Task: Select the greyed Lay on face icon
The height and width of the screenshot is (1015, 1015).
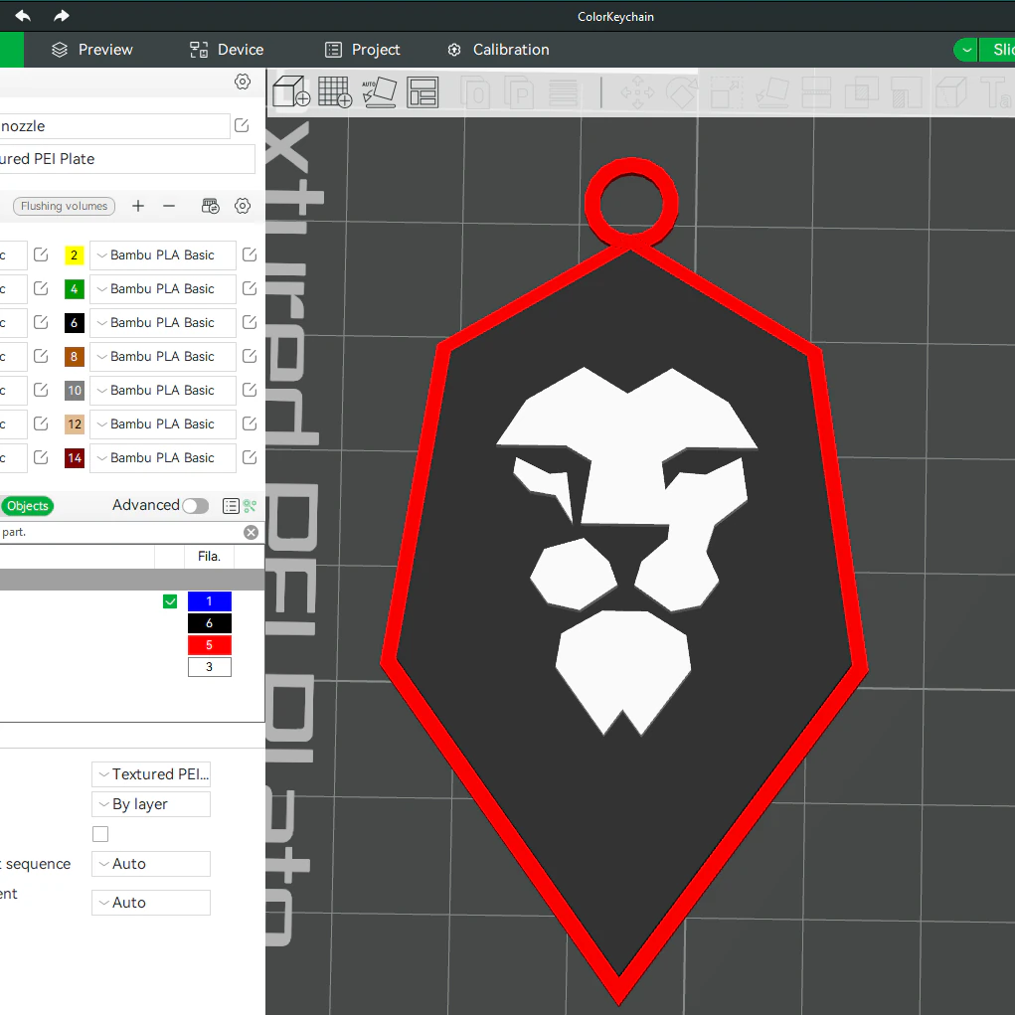Action: click(772, 91)
